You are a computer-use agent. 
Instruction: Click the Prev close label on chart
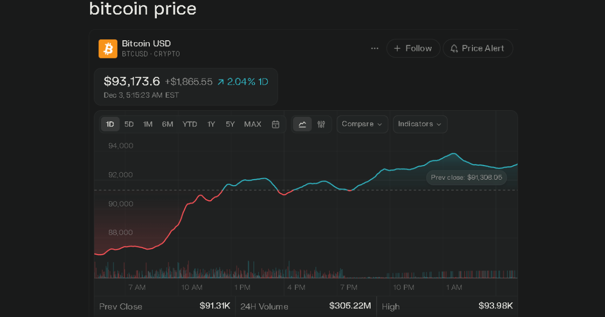[x=466, y=178]
